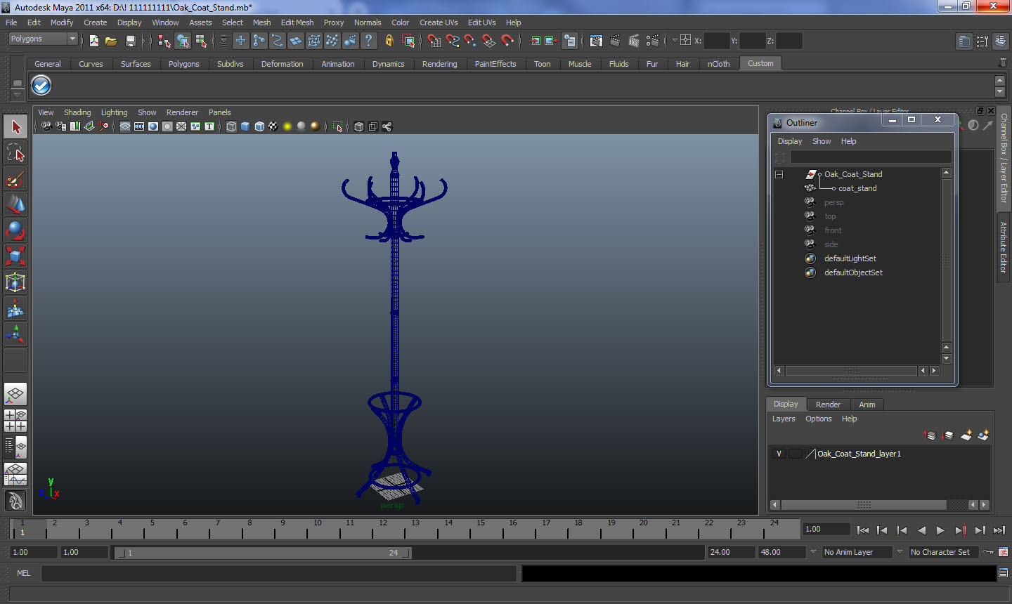This screenshot has width=1012, height=604.
Task: Open the No Character Set dropdown
Action: coord(945,552)
